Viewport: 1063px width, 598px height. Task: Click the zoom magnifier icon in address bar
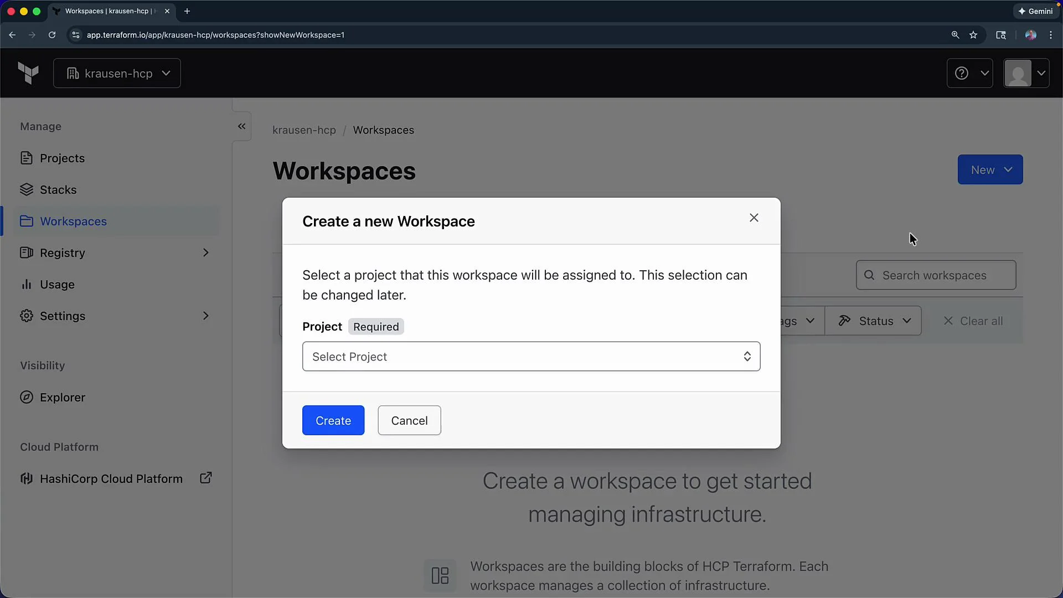[x=955, y=35]
